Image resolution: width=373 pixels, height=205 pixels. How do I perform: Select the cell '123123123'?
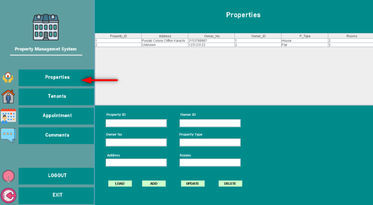(x=212, y=45)
